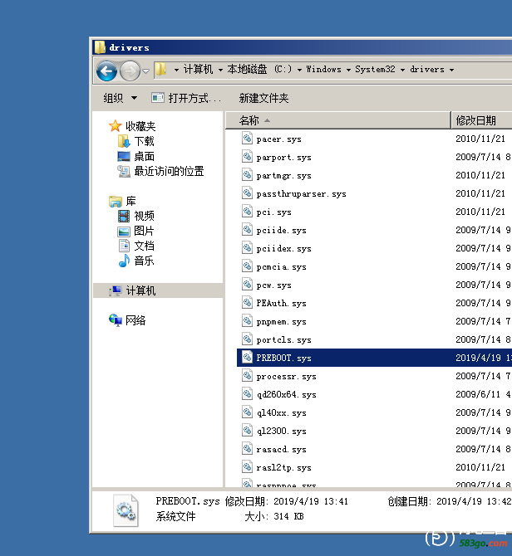Select portcls.sys file icon
This screenshot has height=556, width=512.
[247, 339]
